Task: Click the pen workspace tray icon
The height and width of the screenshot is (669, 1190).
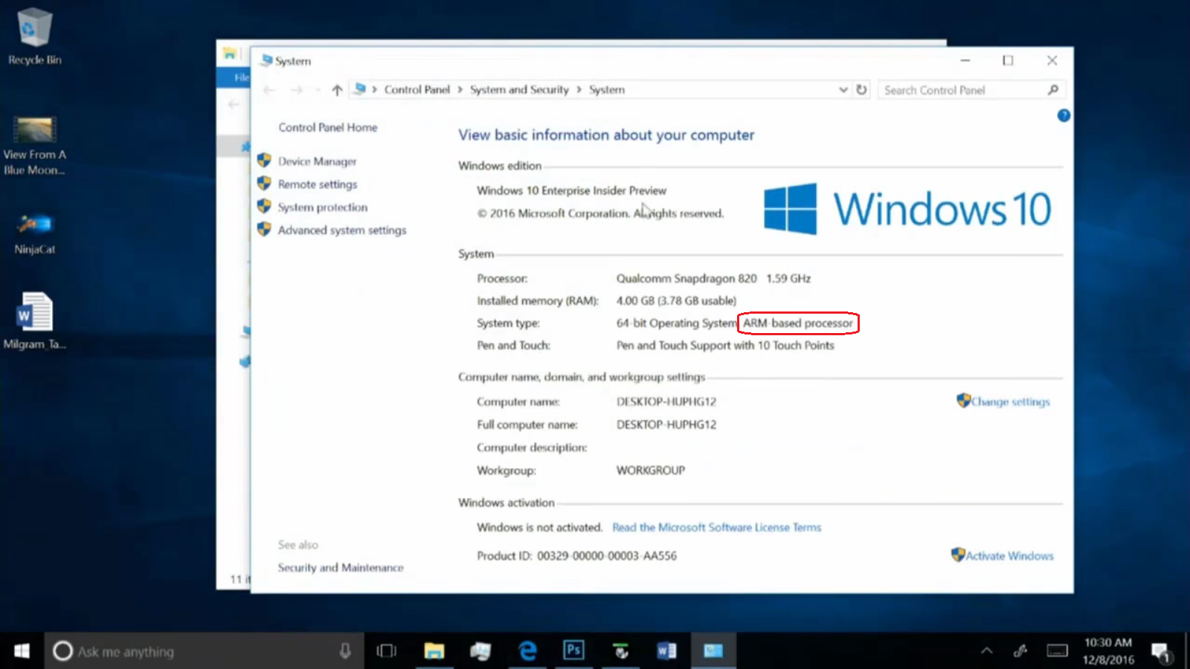Action: 1020,651
